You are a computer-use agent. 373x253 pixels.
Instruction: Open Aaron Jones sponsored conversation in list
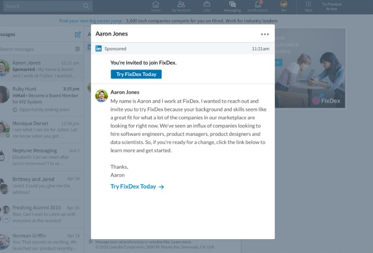(x=42, y=69)
